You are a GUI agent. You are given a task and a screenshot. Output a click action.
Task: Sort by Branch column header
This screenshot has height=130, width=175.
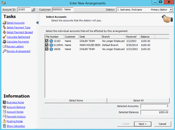tap(113, 37)
